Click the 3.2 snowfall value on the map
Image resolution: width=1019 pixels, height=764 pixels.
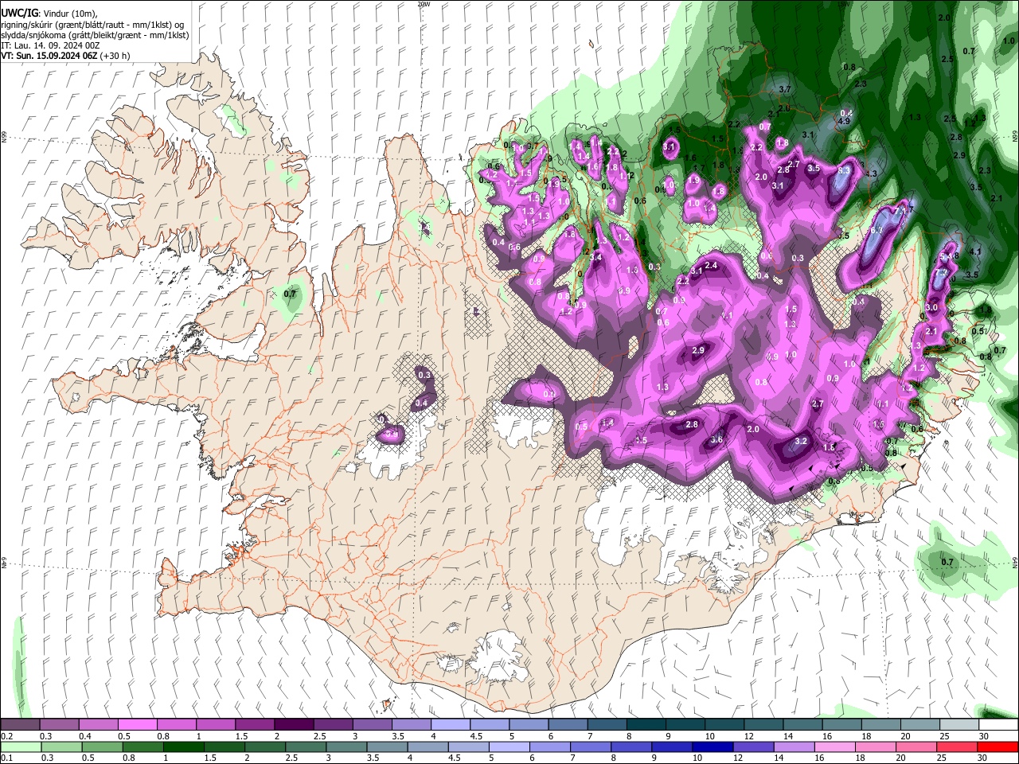(x=802, y=441)
